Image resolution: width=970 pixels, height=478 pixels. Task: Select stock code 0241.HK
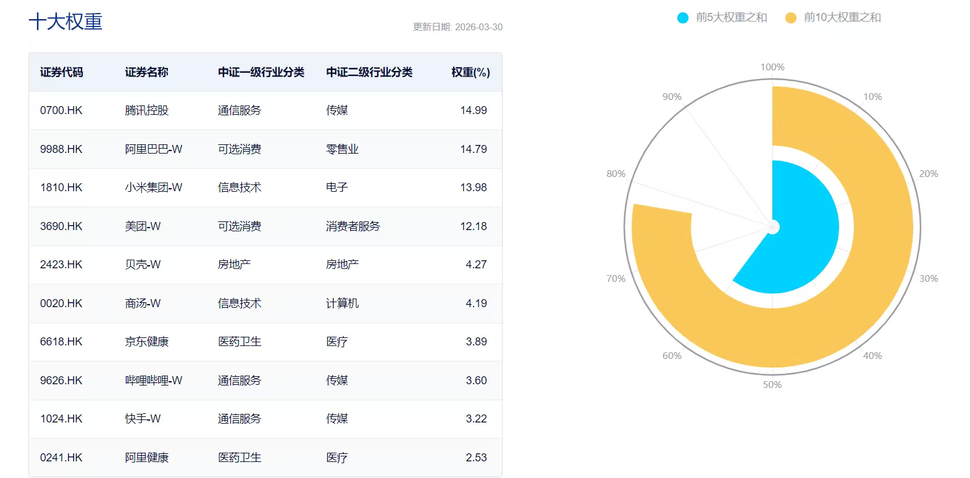pos(61,458)
